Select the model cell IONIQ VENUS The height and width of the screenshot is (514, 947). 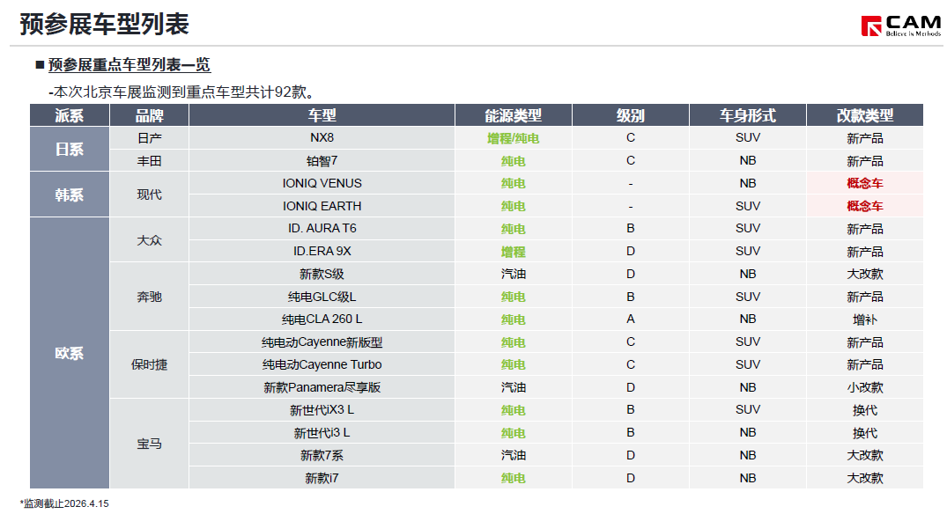pos(322,183)
